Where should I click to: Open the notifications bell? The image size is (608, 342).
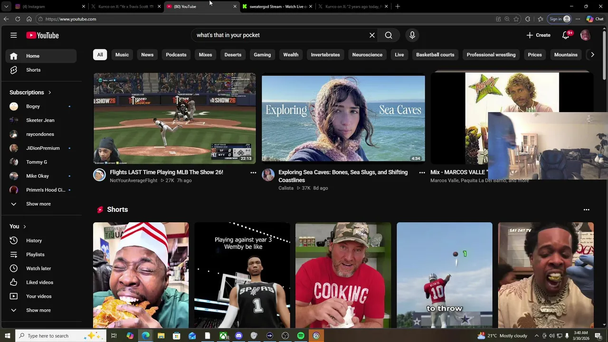click(x=566, y=35)
